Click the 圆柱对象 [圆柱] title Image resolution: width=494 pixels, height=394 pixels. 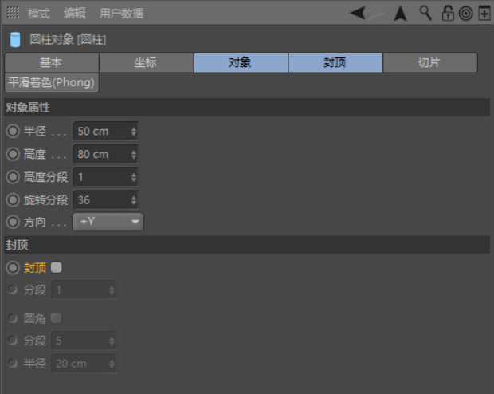tap(68, 40)
